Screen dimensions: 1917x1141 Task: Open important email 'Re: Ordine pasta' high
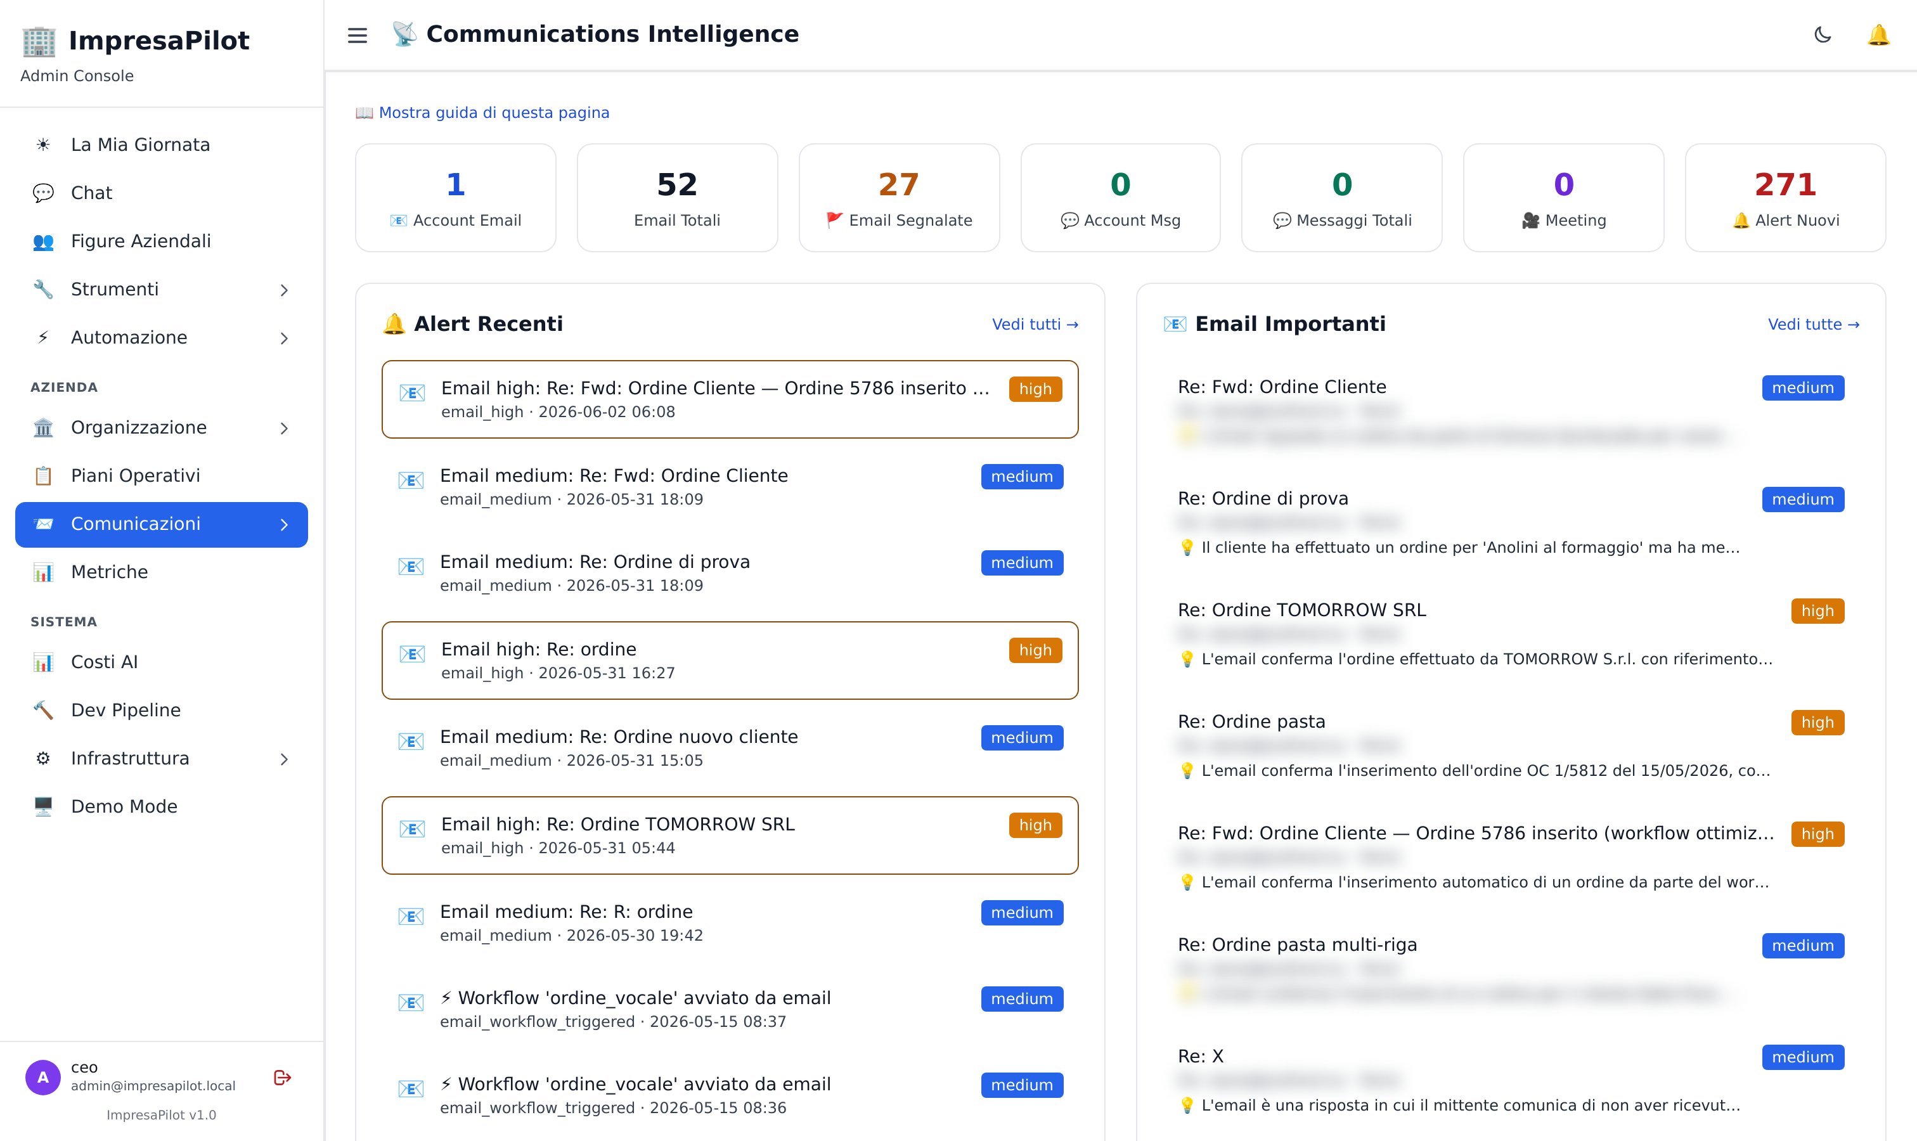(1511, 745)
